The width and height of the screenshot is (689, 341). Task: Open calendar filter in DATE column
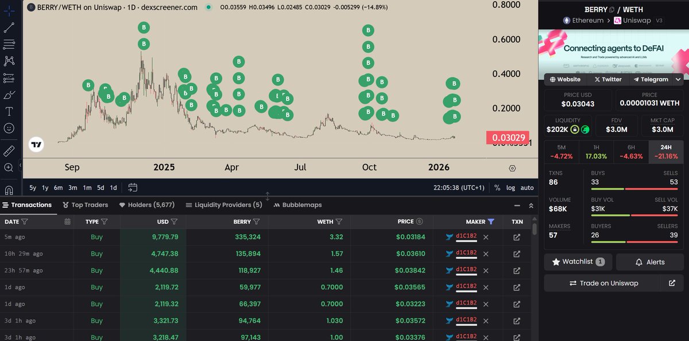coord(68,222)
